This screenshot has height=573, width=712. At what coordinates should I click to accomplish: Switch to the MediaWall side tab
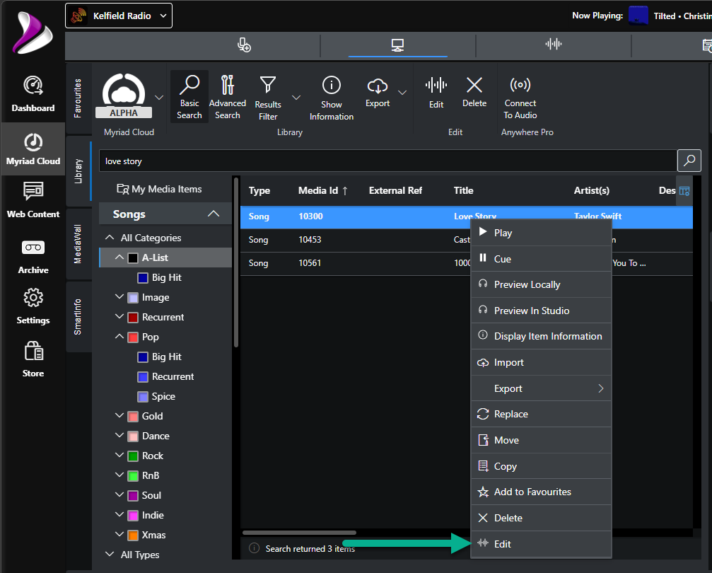pos(78,243)
